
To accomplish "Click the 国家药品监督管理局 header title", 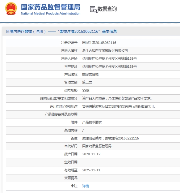I will tap(51, 7).
